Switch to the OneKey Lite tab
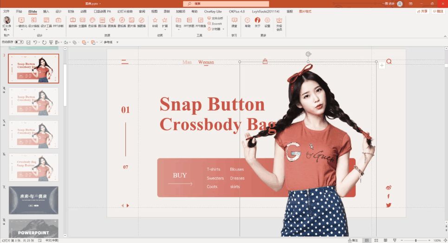Viewport: 448px width, 243px height. 213,12
